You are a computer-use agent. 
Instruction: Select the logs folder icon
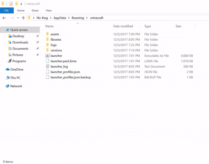tap(47, 45)
